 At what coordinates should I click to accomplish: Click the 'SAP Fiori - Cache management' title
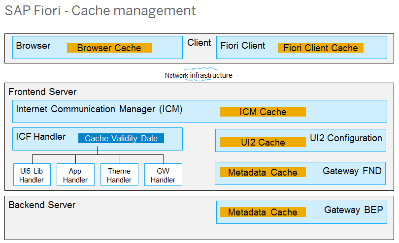[x=100, y=11]
